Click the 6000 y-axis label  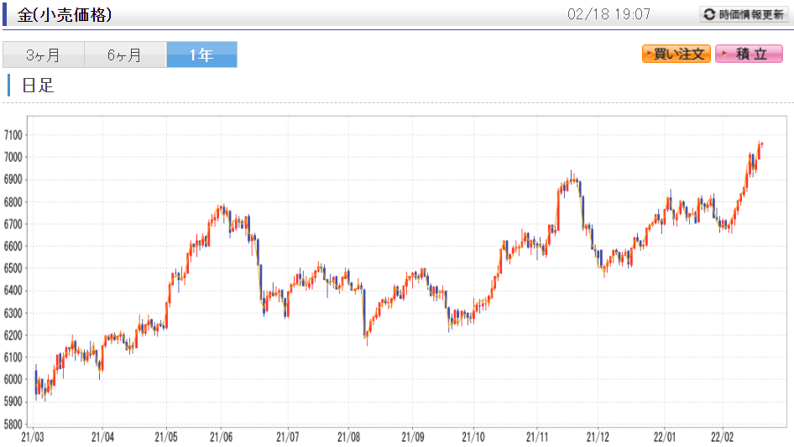click(x=13, y=380)
